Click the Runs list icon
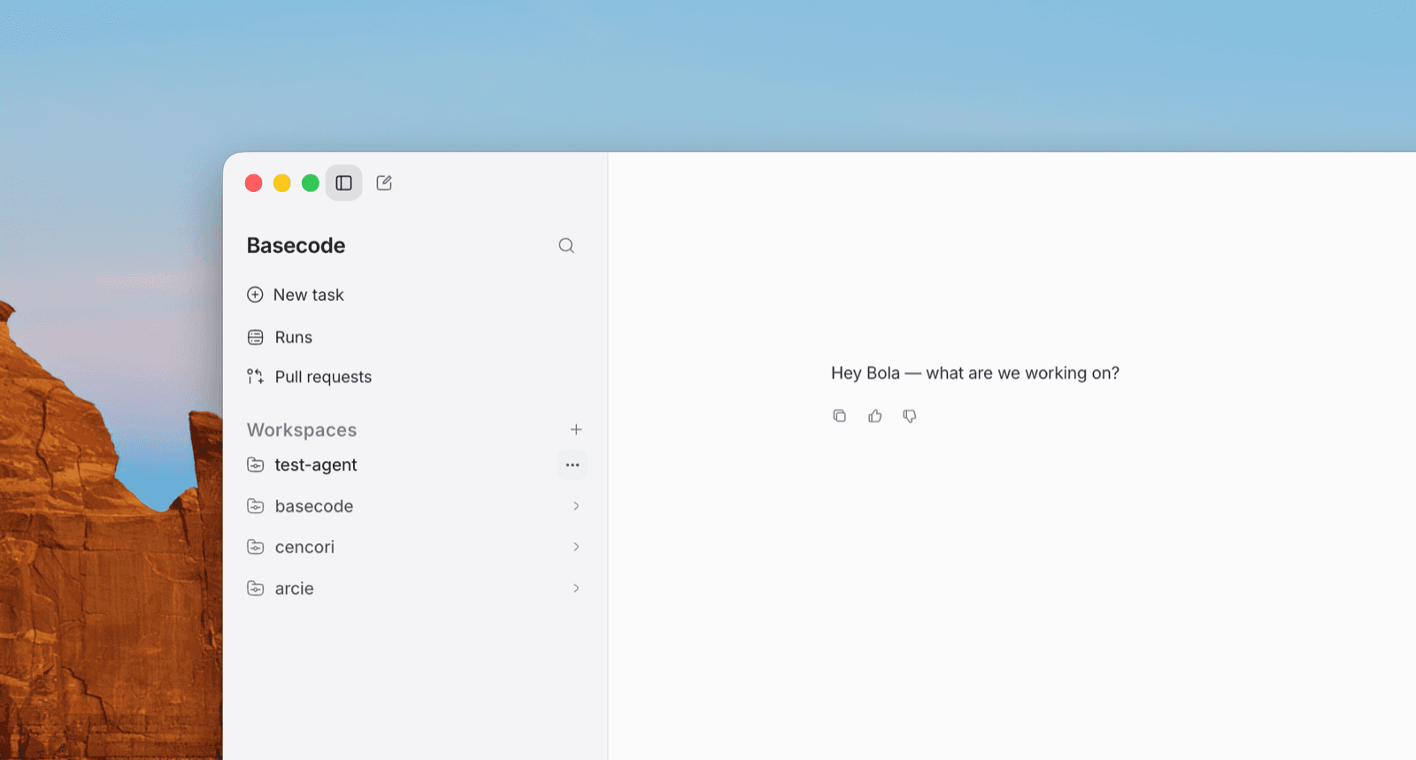The image size is (1416, 760). click(255, 337)
